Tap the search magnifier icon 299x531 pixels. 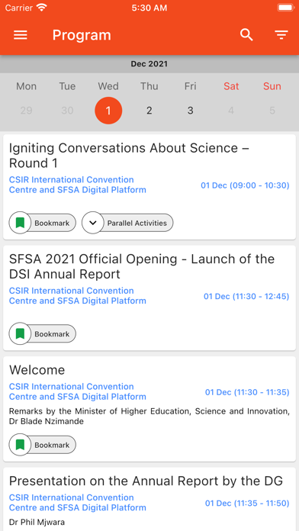tap(246, 35)
